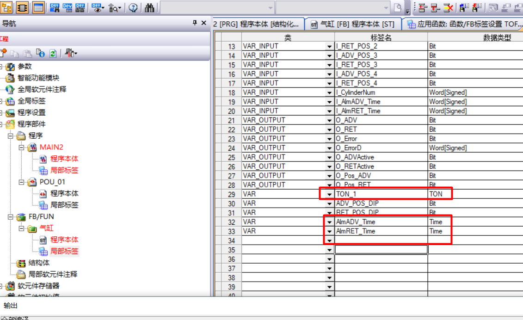Open class dropdown for row 21 O_ADV
Image resolution: width=523 pixels, height=320 pixels.
pos(329,120)
